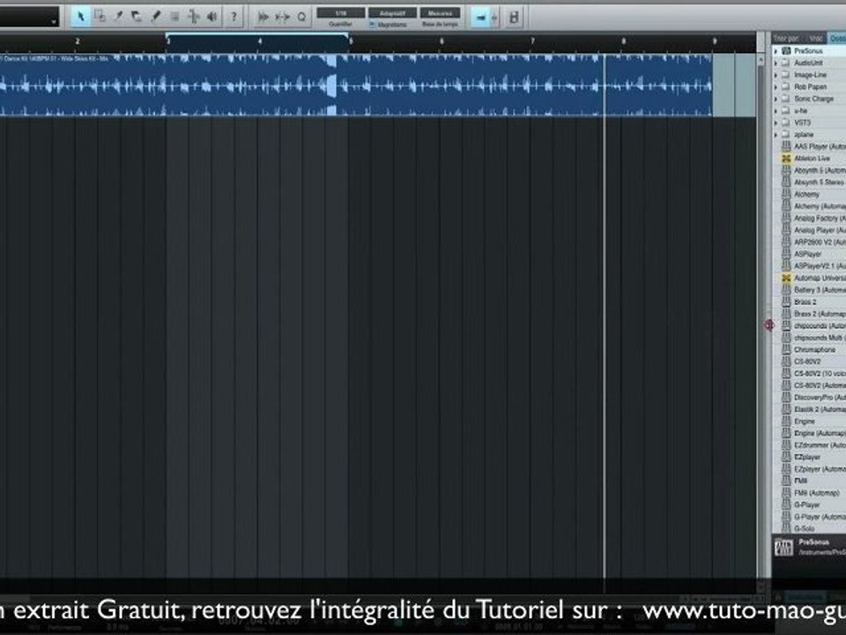Click bar 2 on the timeline ruler
Screen dimensions: 846x635
coord(78,41)
